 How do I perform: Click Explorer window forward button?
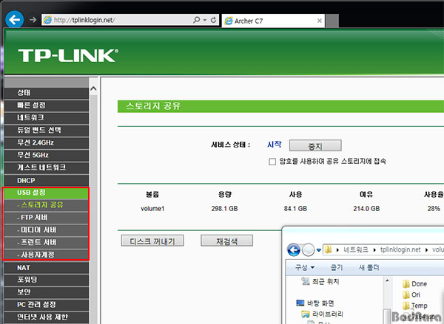(308, 249)
